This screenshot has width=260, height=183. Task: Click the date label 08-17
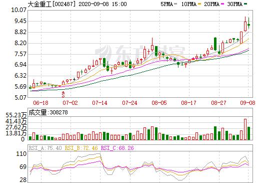(x=189, y=103)
